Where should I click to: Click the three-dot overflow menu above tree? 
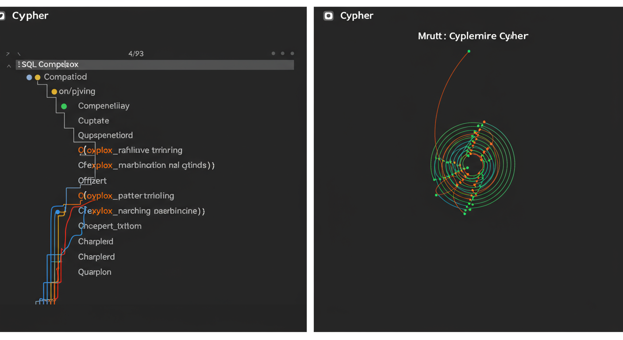(283, 54)
